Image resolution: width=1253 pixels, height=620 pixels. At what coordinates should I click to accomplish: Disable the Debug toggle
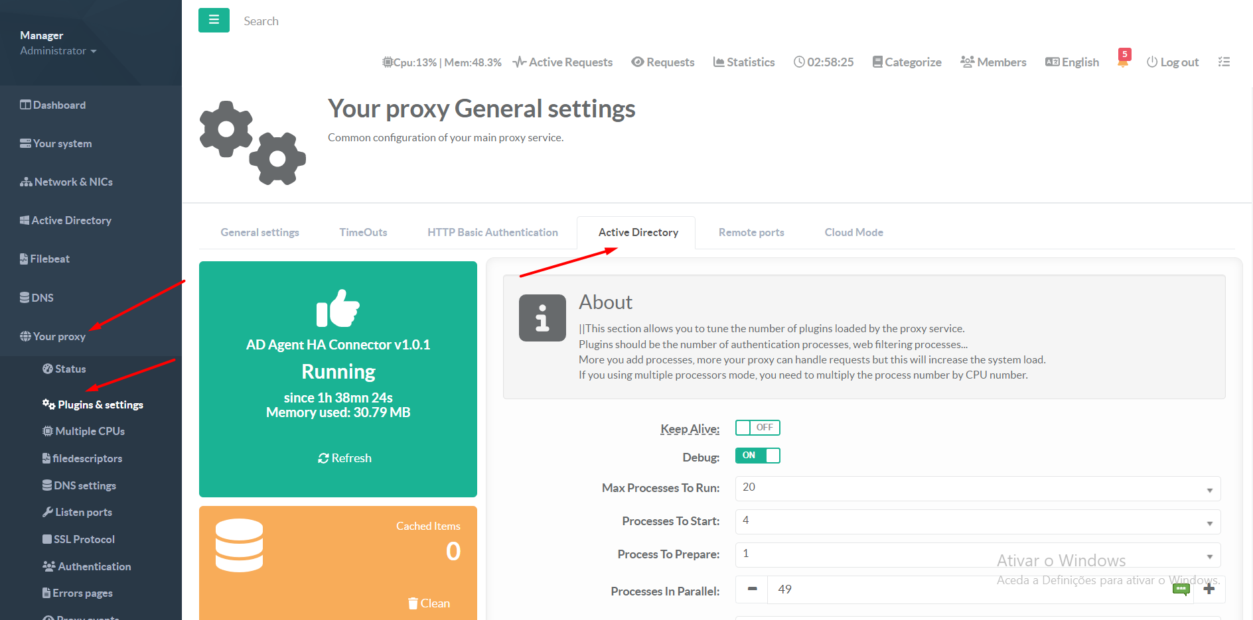757,456
